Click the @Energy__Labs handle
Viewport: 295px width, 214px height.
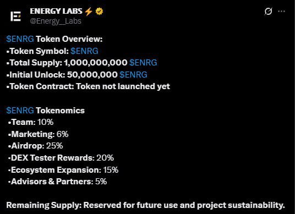(x=56, y=21)
